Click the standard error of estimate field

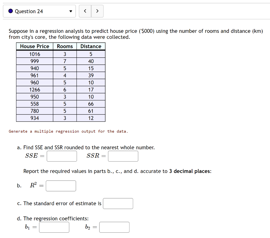pyautogui.click(x=118, y=203)
